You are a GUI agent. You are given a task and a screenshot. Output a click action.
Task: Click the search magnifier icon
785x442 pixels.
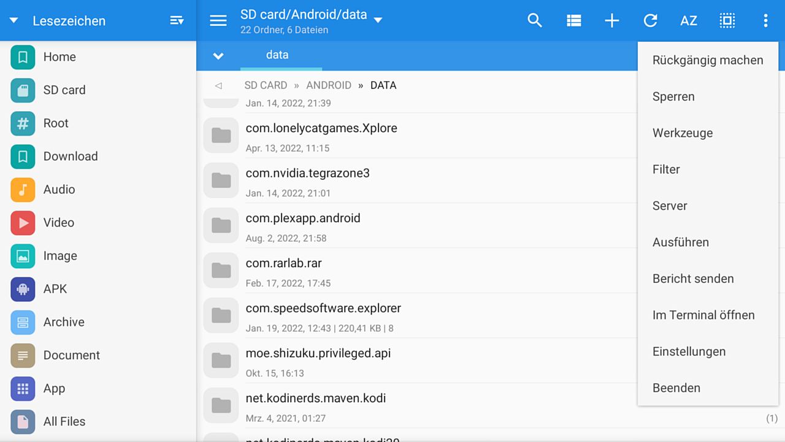pyautogui.click(x=535, y=20)
